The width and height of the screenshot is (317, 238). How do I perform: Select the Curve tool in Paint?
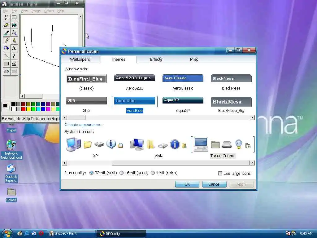pos(14,56)
